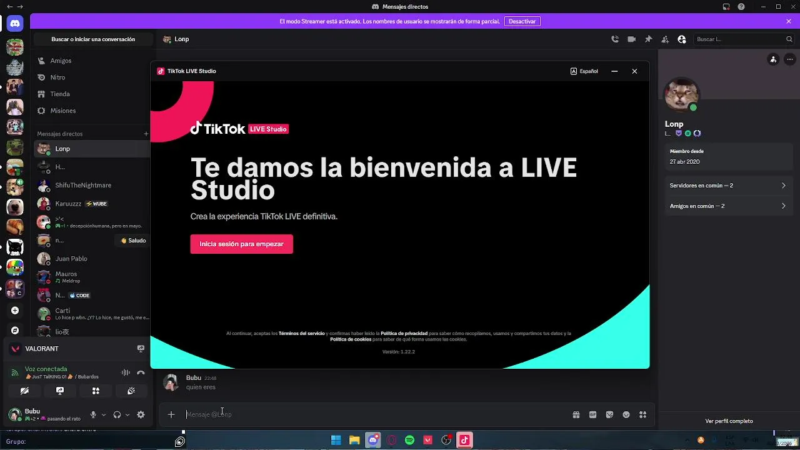Click the add friend icon on Lonp's profile
This screenshot has height=450, width=800.
coord(773,59)
